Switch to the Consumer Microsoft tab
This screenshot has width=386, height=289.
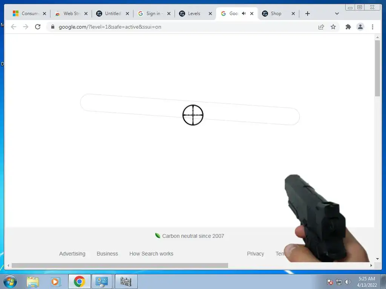[26, 14]
